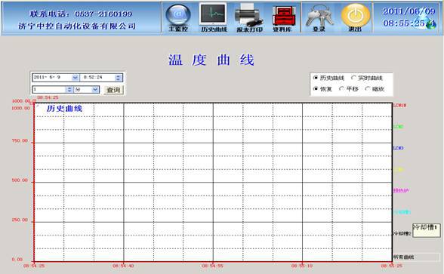Image resolution: width=444 pixels, height=274 pixels.
Task: Open the 历史曲线 history curve icon
Action: coord(214,17)
